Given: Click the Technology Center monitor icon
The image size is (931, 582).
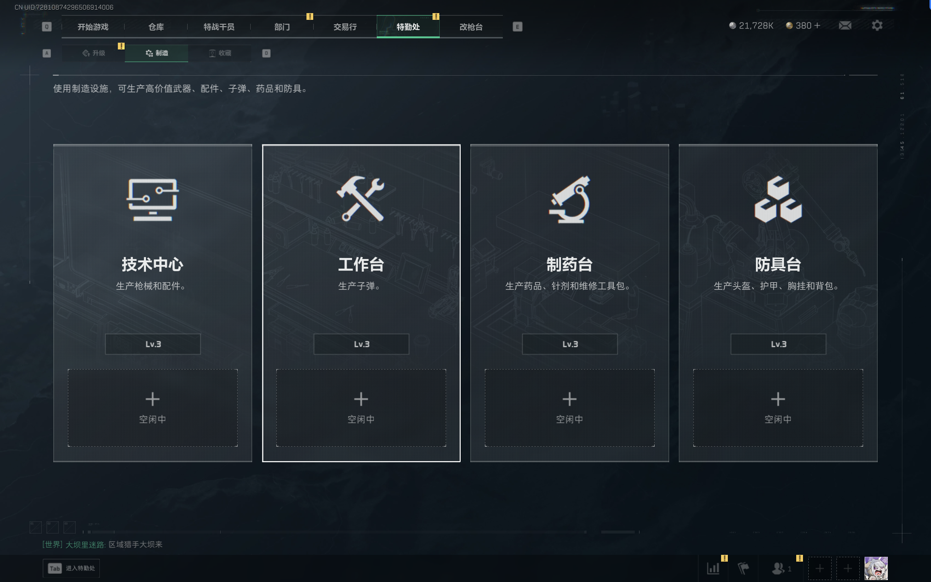Looking at the screenshot, I should 153,200.
